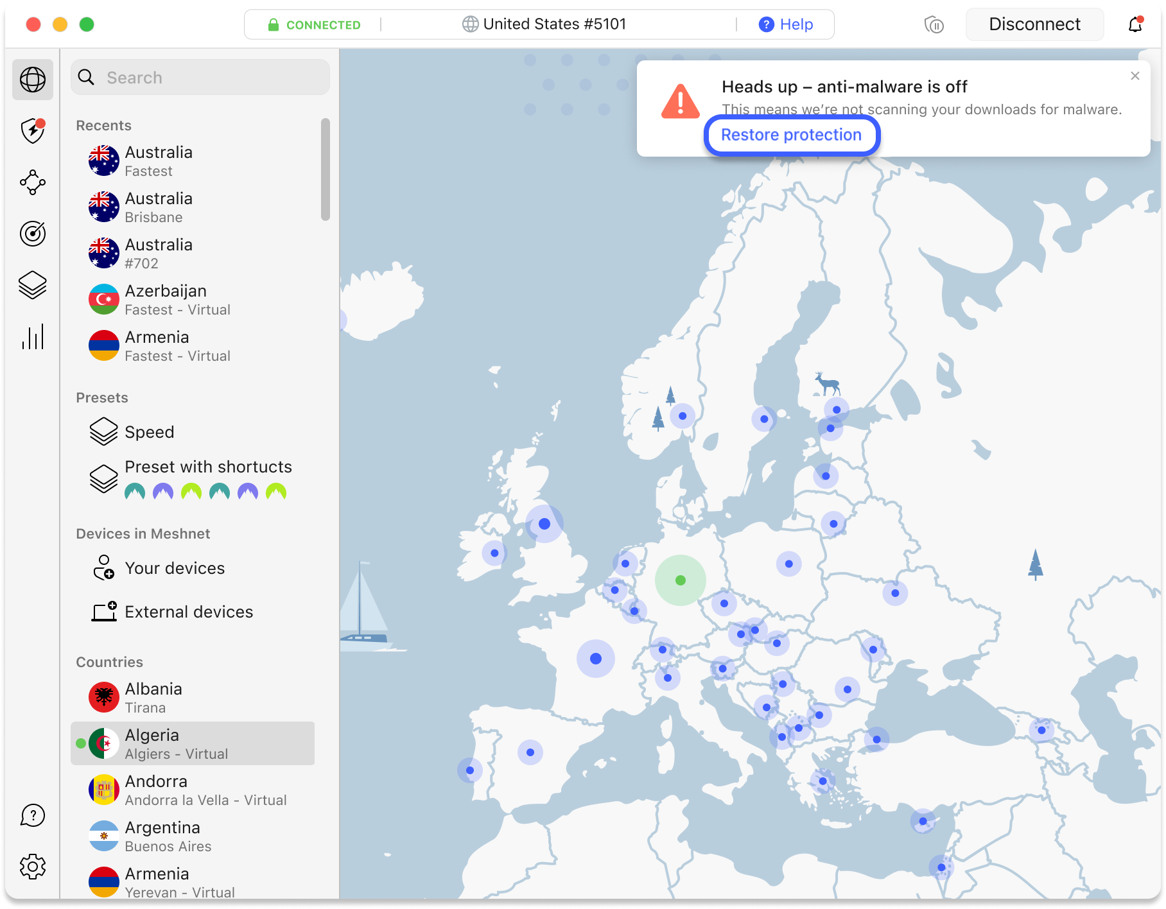Pause the VPN connection icon
The image size is (1166, 909).
[x=934, y=25]
